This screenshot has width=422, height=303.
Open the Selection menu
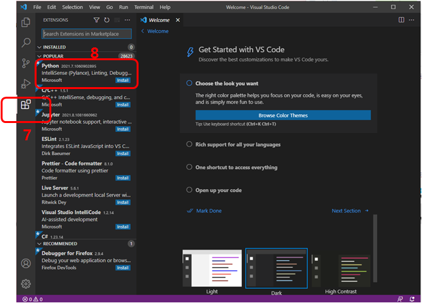click(72, 7)
